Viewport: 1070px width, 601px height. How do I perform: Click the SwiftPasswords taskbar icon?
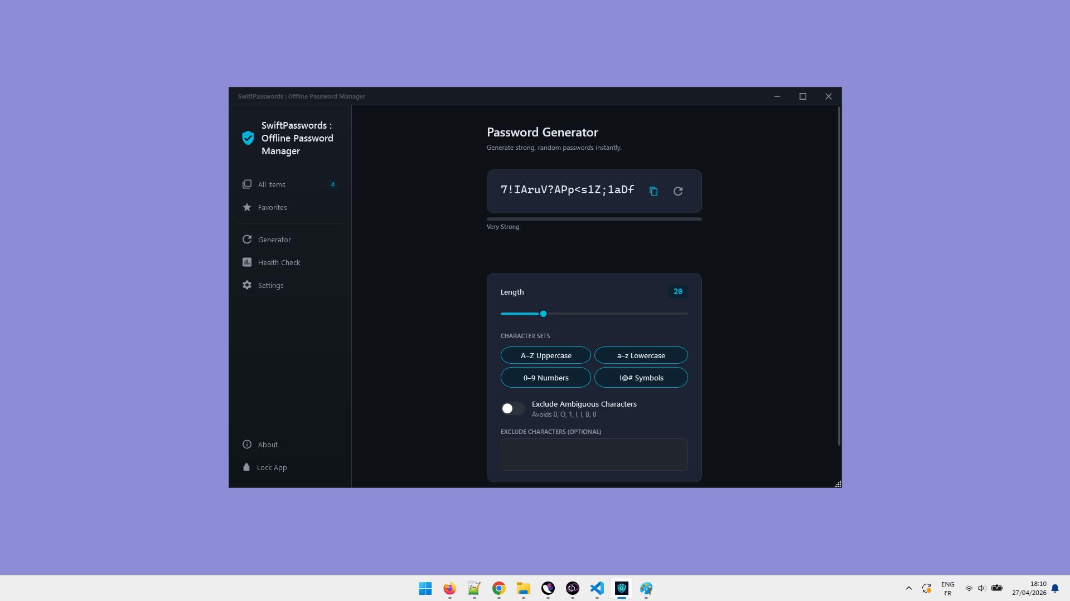(x=621, y=588)
